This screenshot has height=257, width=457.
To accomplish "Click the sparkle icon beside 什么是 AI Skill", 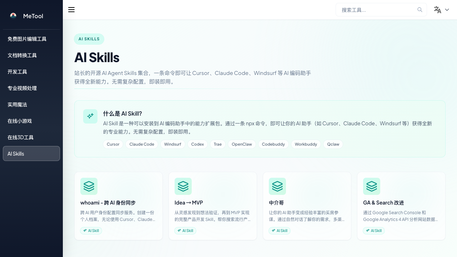I will click(90, 116).
